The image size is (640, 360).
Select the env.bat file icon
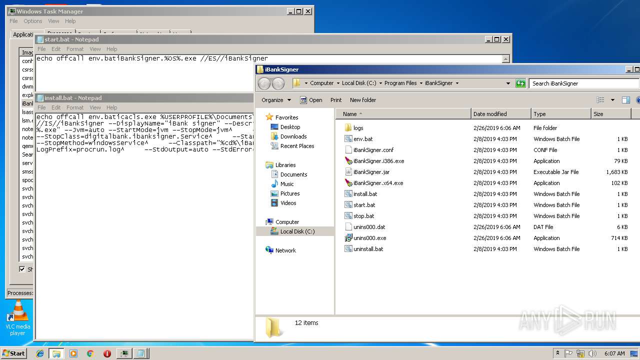[348, 139]
